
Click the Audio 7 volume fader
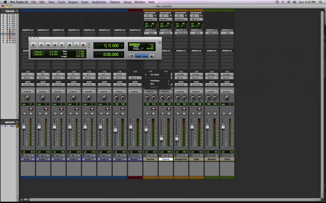116,129
